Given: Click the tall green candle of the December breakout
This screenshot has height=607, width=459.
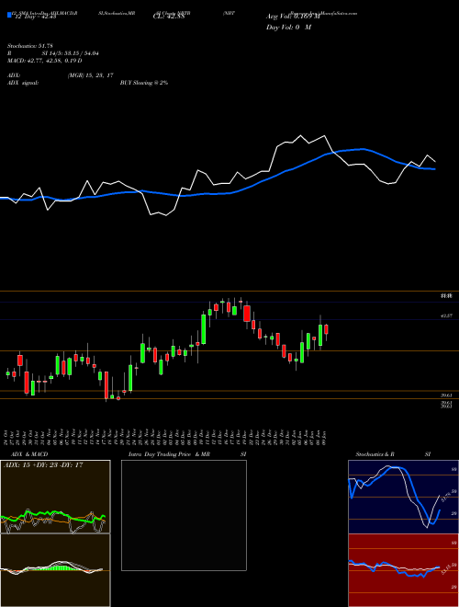Looking at the screenshot, I should point(204,329).
